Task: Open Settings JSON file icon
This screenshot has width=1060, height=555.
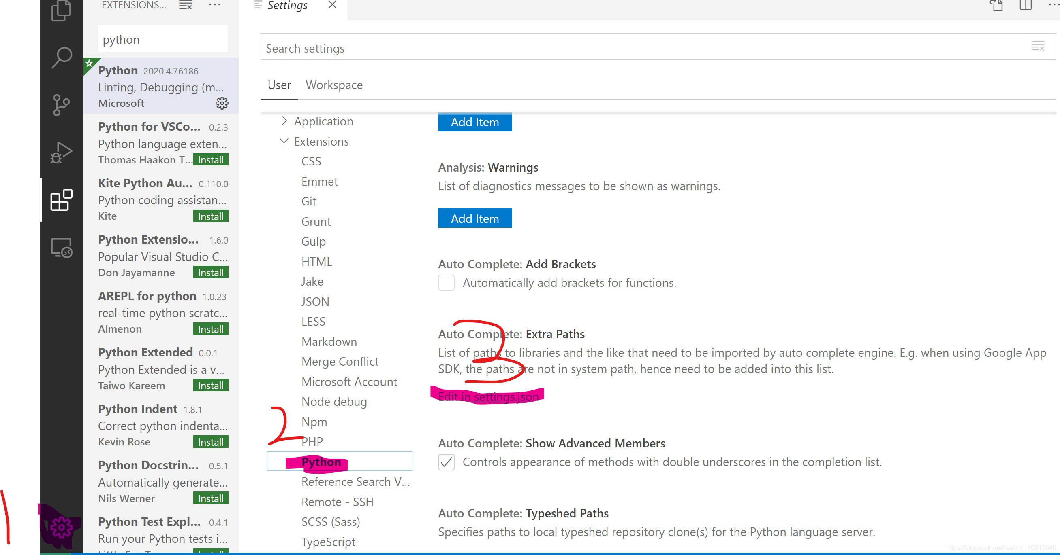Action: coord(996,5)
